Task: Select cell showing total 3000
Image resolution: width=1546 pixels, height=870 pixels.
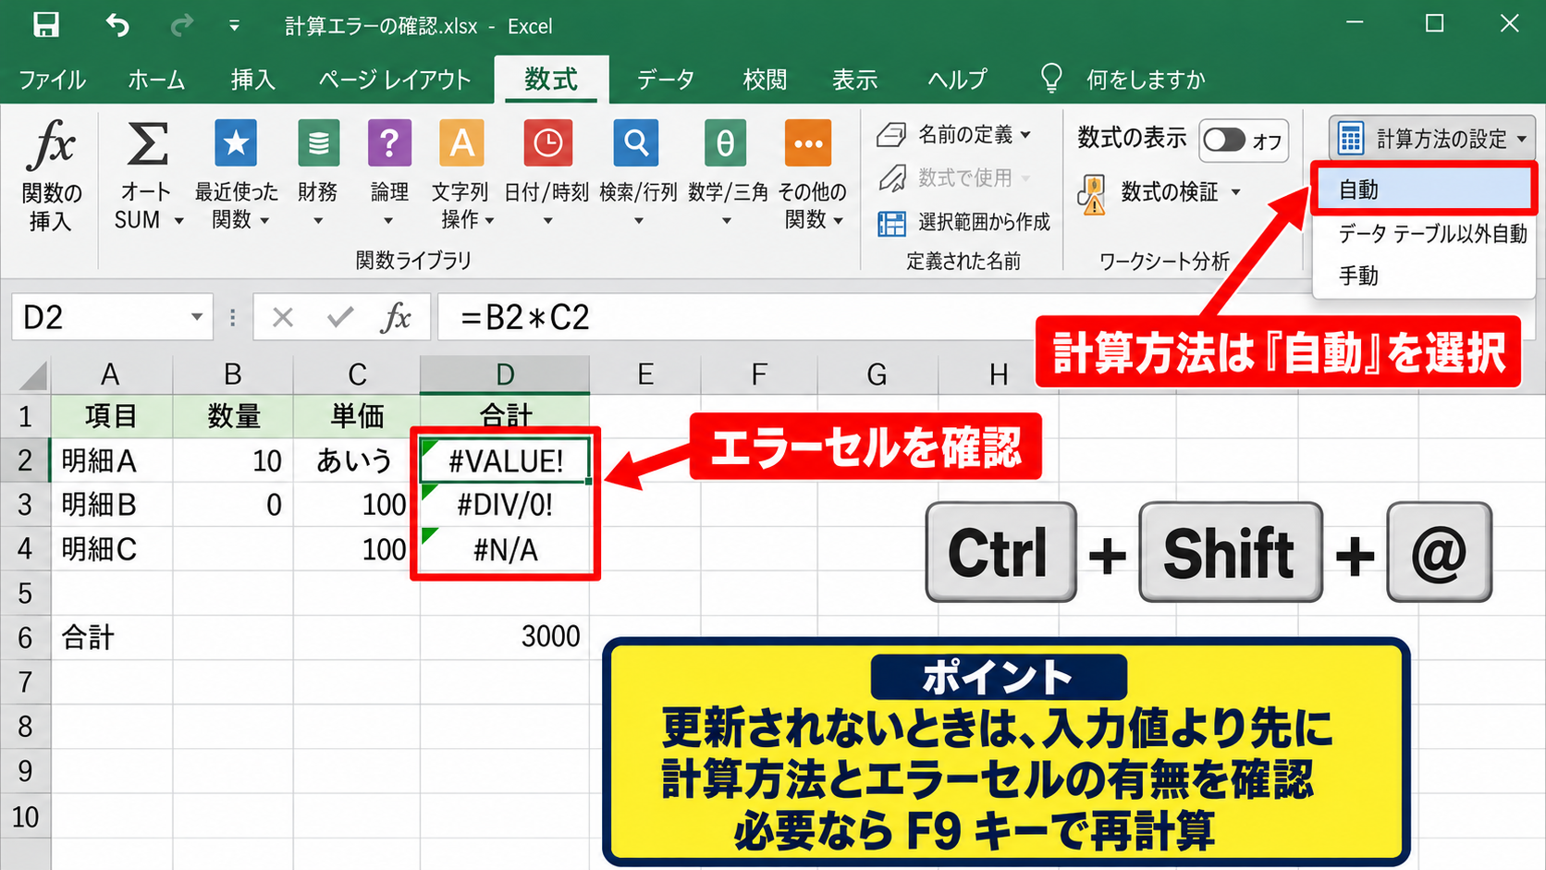Action: 505,637
